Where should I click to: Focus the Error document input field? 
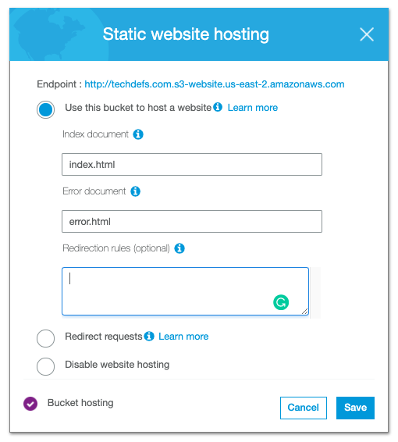click(x=192, y=221)
